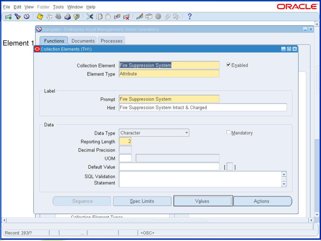Click the Translations globe icon
The height and width of the screenshot is (241, 321).
pos(158,16)
